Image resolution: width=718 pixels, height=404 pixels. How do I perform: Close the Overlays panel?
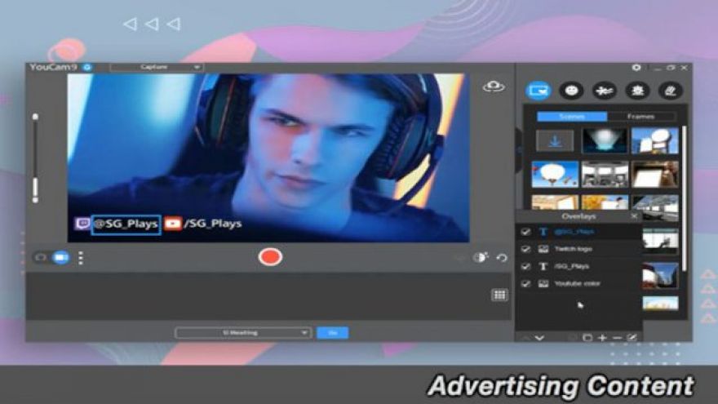point(634,216)
